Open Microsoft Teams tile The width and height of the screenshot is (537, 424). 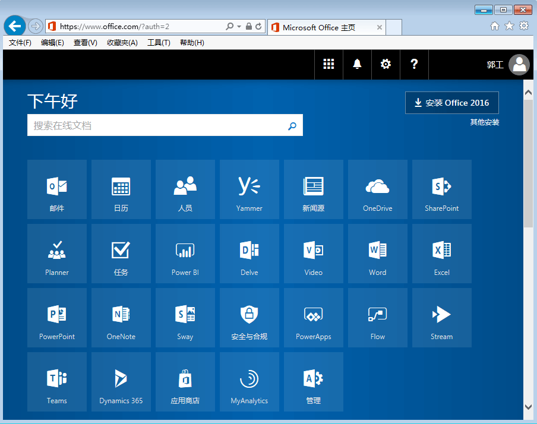(57, 382)
